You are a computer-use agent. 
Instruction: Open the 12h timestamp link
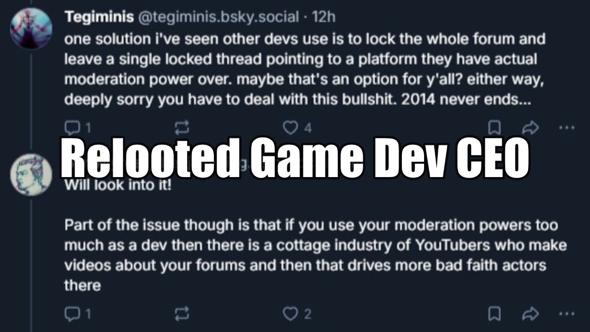tap(324, 18)
